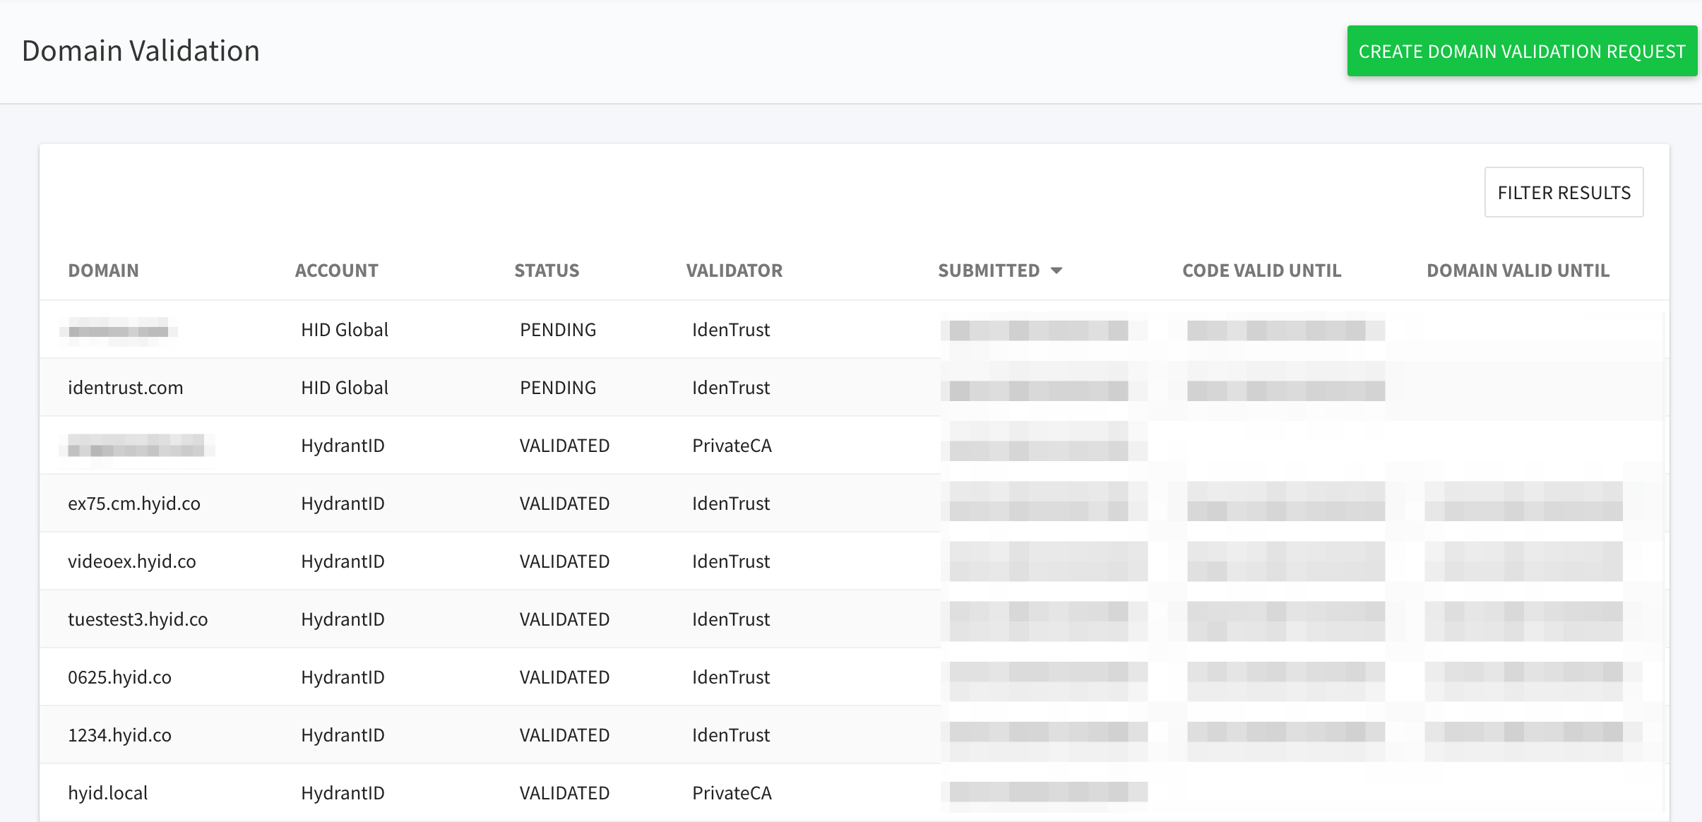The height and width of the screenshot is (822, 1702).
Task: Open the Filter Results panel
Action: click(x=1564, y=192)
